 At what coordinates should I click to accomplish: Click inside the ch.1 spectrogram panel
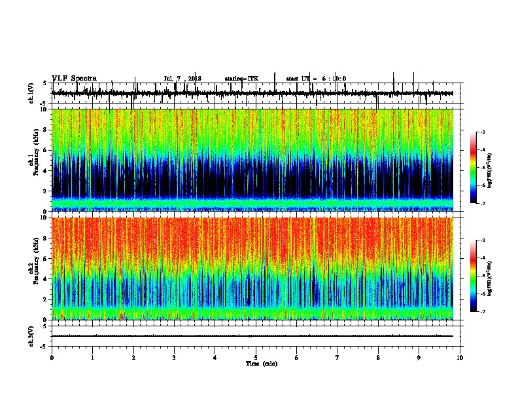[x=252, y=160]
